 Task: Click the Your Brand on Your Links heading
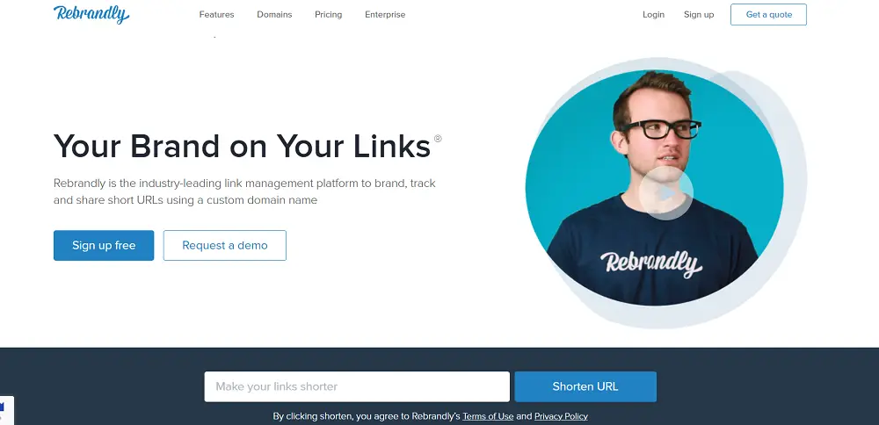(x=243, y=146)
